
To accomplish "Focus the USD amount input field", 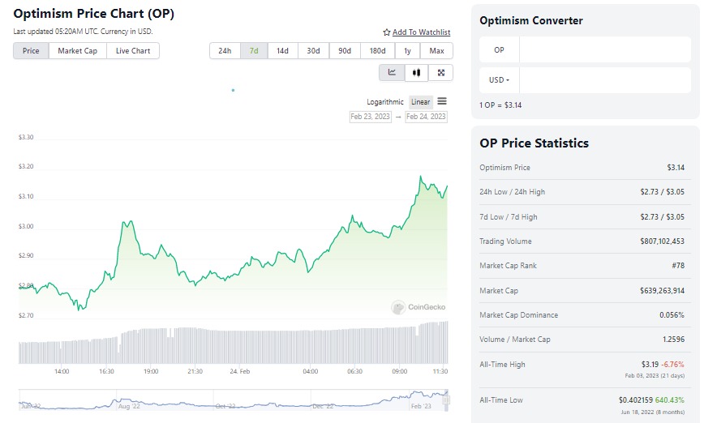I will 605,80.
